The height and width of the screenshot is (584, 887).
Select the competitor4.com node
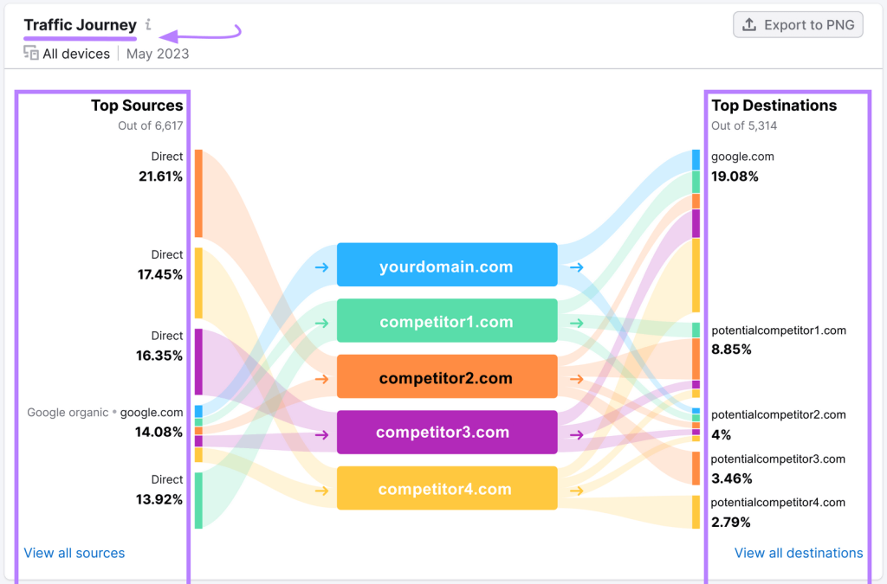(x=446, y=489)
